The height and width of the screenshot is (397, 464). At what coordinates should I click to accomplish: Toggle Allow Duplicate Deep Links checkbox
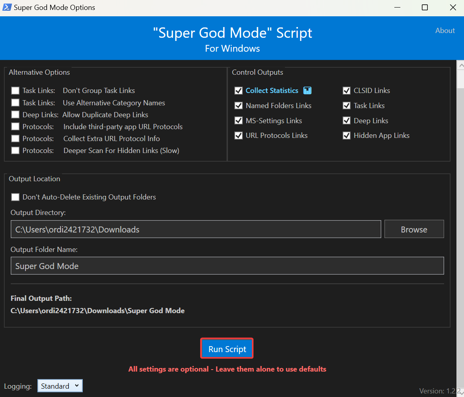tap(15, 115)
